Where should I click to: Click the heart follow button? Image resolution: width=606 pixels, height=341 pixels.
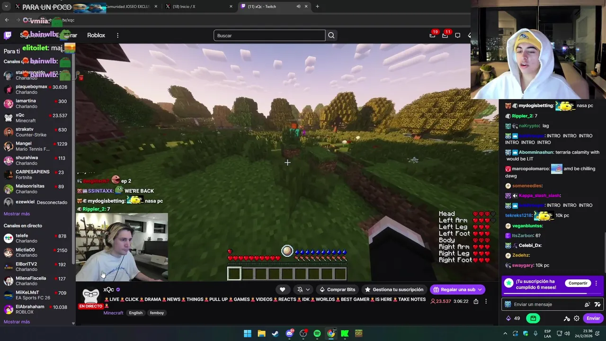coord(283,289)
